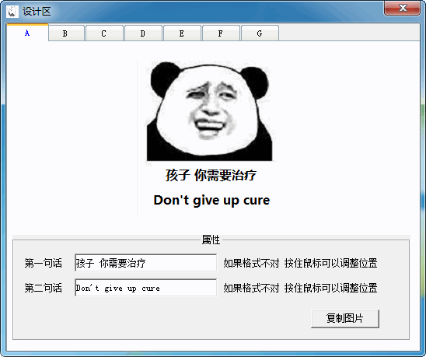Click the hint text beside first field
Image resolution: width=426 pixels, height=357 pixels.
coord(300,263)
